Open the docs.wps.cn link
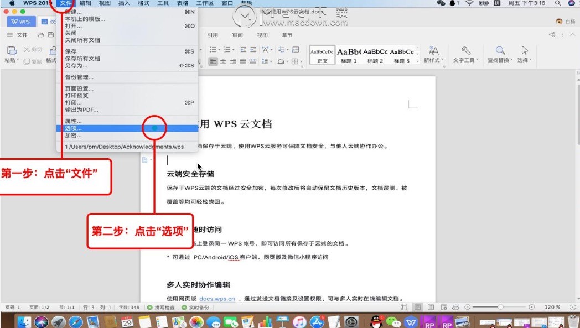Screen dimensions: 580x328 217,299
